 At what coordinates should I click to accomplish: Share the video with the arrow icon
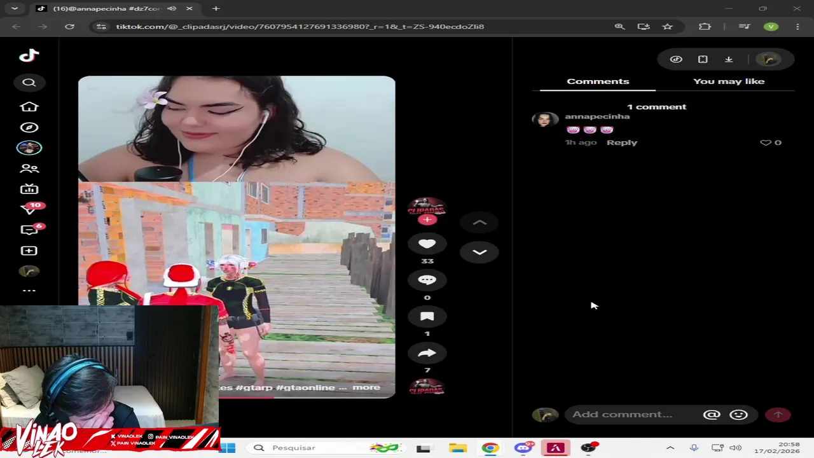tap(427, 353)
